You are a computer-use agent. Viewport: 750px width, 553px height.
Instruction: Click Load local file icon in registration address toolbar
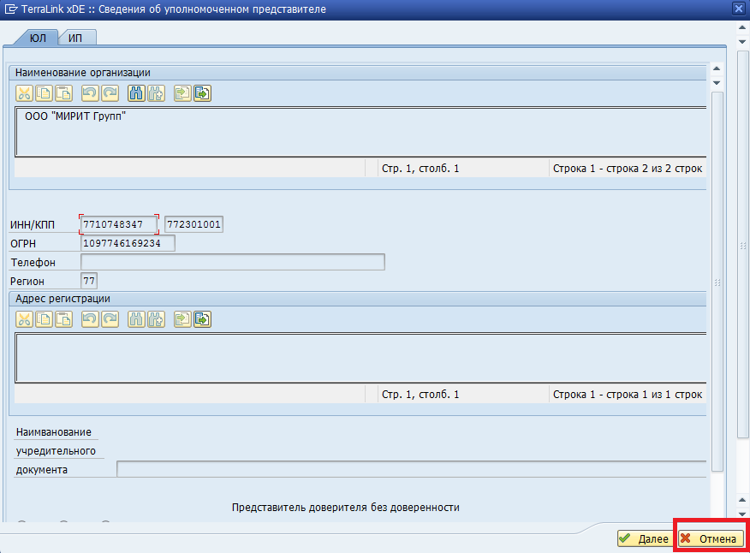point(182,319)
